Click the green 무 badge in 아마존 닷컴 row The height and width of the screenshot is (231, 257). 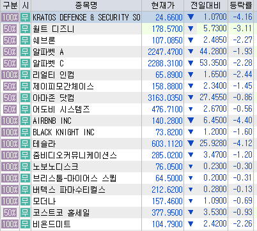point(25,98)
